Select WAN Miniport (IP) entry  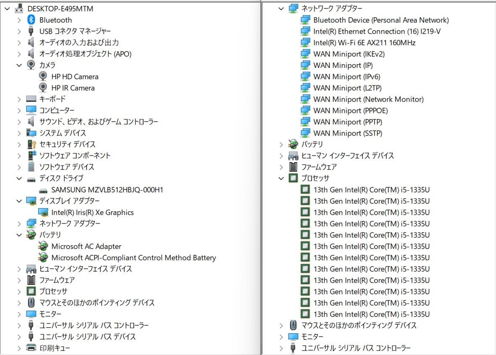pyautogui.click(x=343, y=65)
